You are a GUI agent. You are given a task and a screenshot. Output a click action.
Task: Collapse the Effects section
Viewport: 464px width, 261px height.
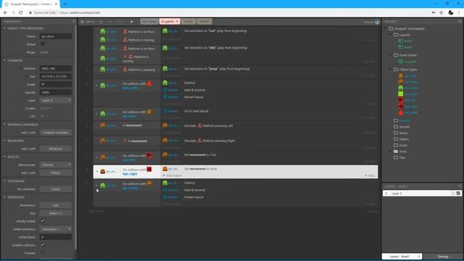[x=4, y=157]
